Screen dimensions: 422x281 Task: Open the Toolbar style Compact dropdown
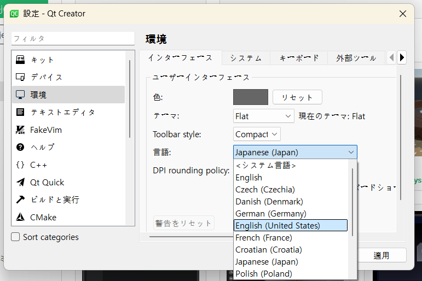tap(257, 134)
